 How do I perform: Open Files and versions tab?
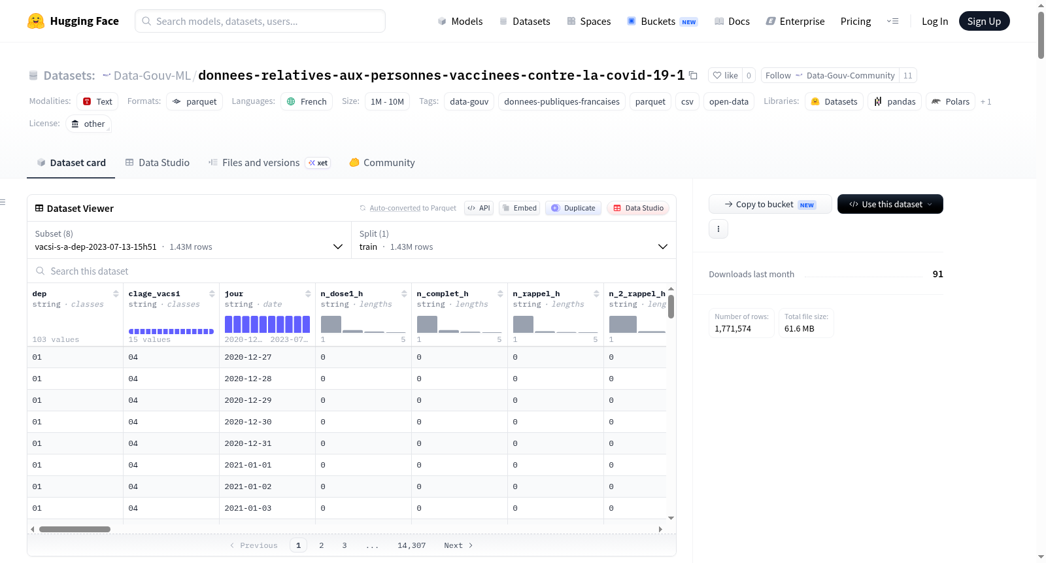tap(269, 163)
